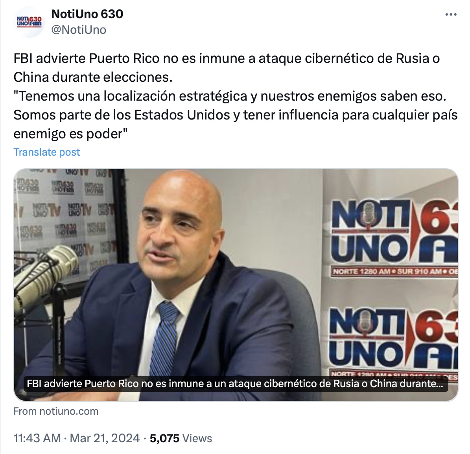The width and height of the screenshot is (470, 454).
Task: Click the quoted line starting with Tenemos una localización
Action: 230,96
